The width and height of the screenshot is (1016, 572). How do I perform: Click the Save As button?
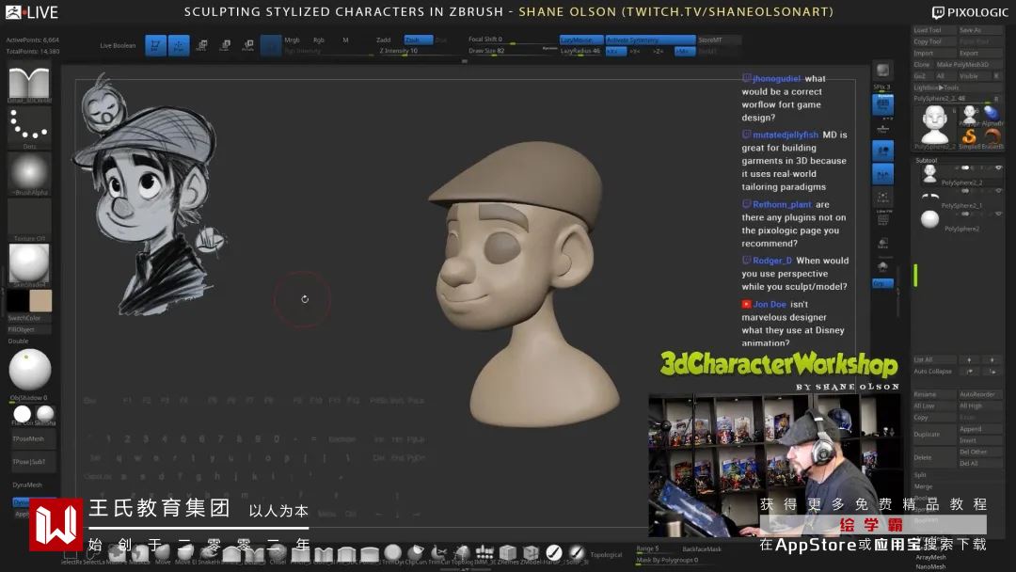click(979, 30)
